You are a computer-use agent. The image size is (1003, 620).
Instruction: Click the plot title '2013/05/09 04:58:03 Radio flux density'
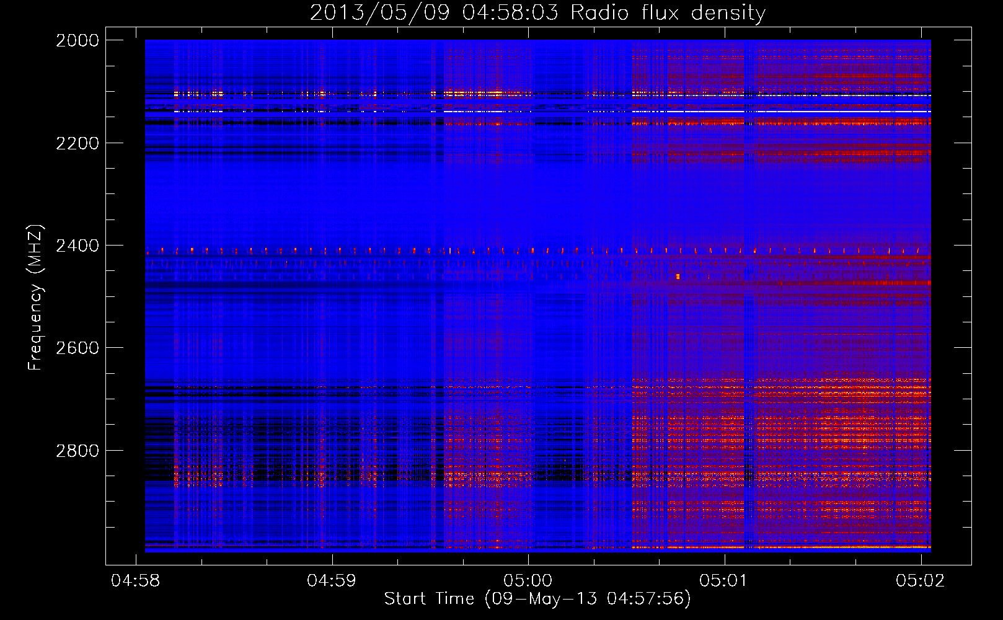pos(537,12)
